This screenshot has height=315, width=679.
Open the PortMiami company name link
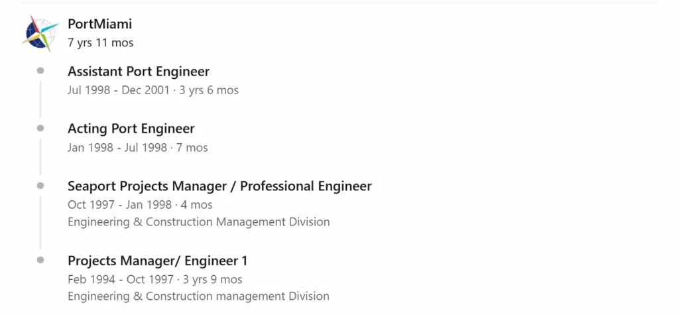[x=99, y=25]
